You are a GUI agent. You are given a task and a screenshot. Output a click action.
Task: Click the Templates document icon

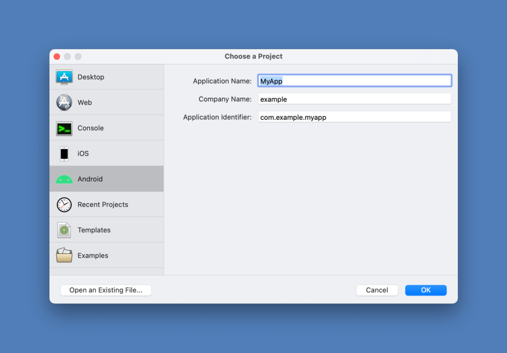click(64, 230)
